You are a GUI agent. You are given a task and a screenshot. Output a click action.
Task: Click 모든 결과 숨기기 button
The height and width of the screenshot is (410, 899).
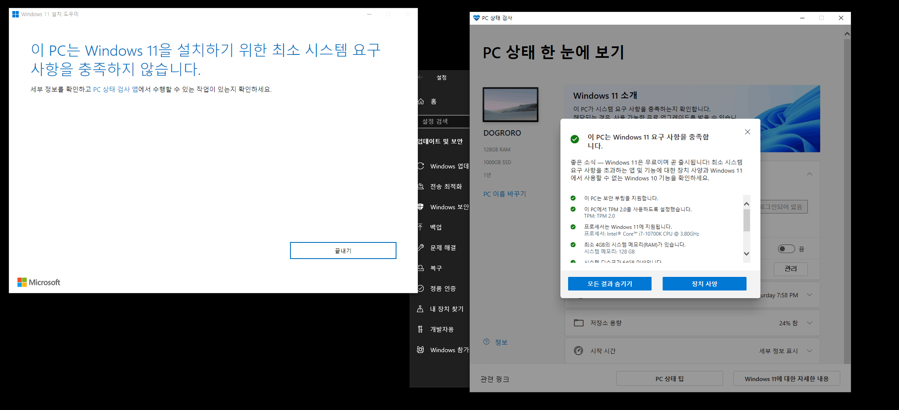tap(610, 284)
